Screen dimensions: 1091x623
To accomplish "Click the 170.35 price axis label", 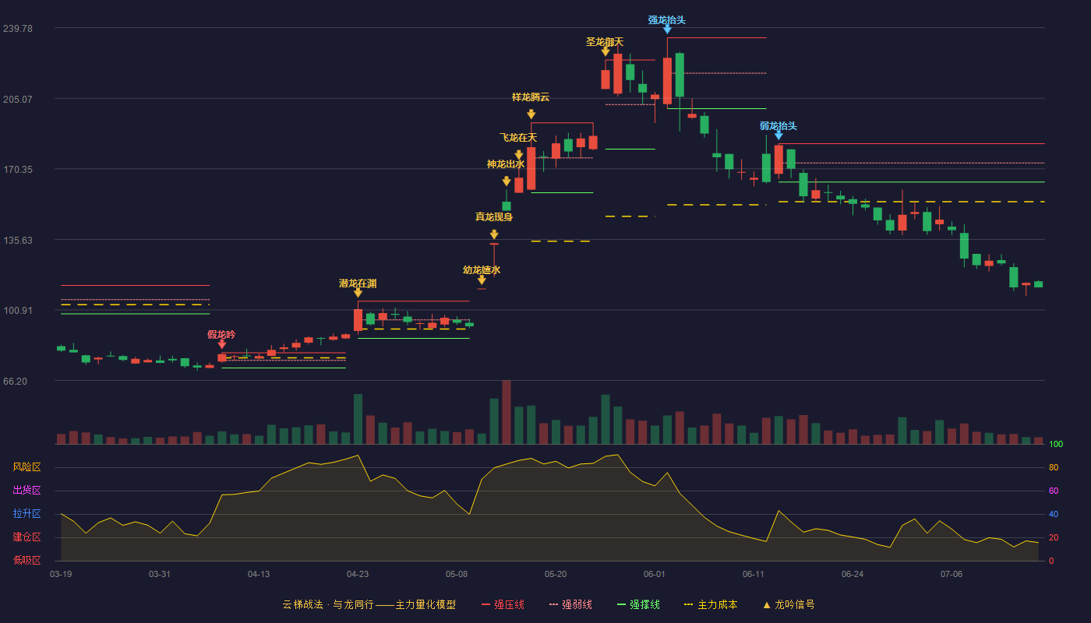I will [x=18, y=169].
